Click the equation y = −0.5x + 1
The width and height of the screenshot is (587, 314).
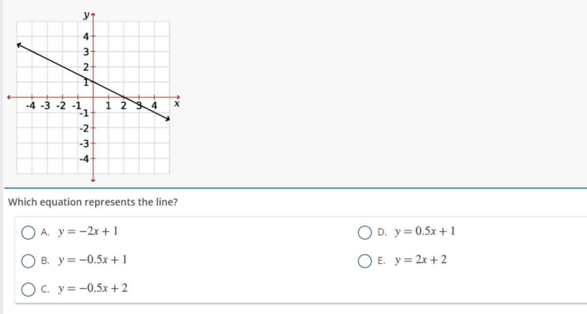pos(93,260)
